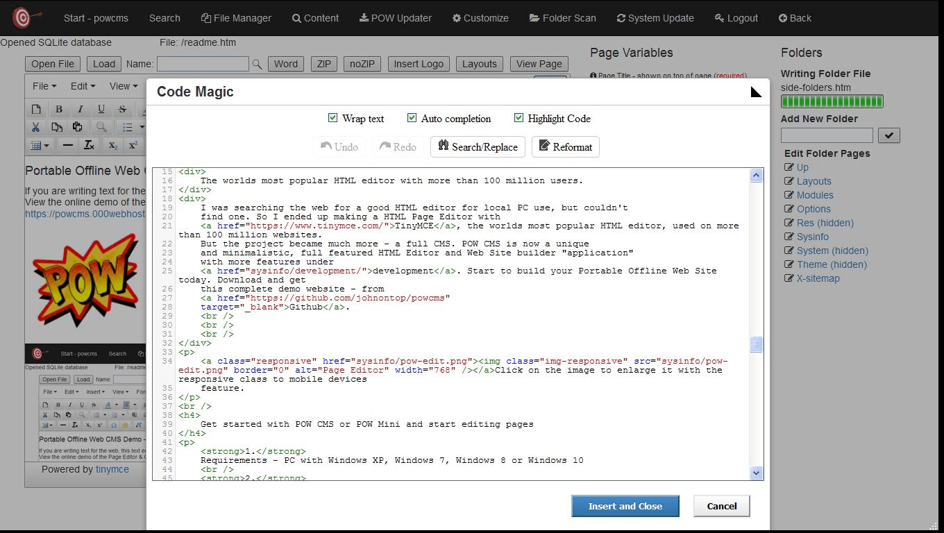Click the Code Magic dialog corner maximize icon
This screenshot has width=944, height=533.
[756, 92]
